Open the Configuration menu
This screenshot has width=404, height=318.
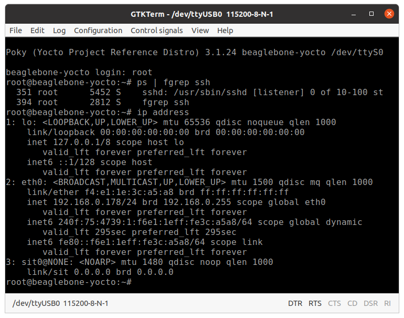98,30
